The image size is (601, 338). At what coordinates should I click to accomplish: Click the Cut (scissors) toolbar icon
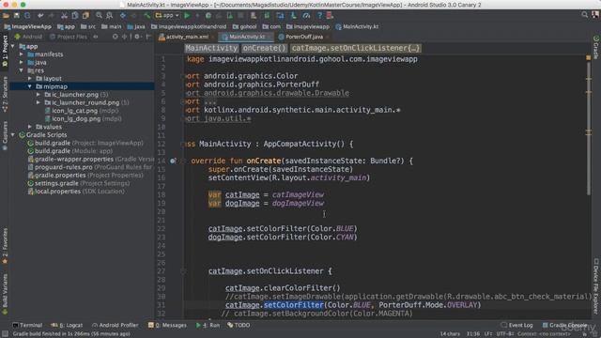pos(65,16)
